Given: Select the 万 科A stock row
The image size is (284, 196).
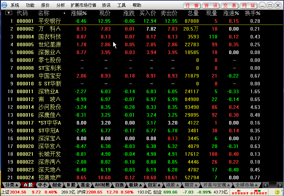Looking at the screenshot, I should (142, 29).
